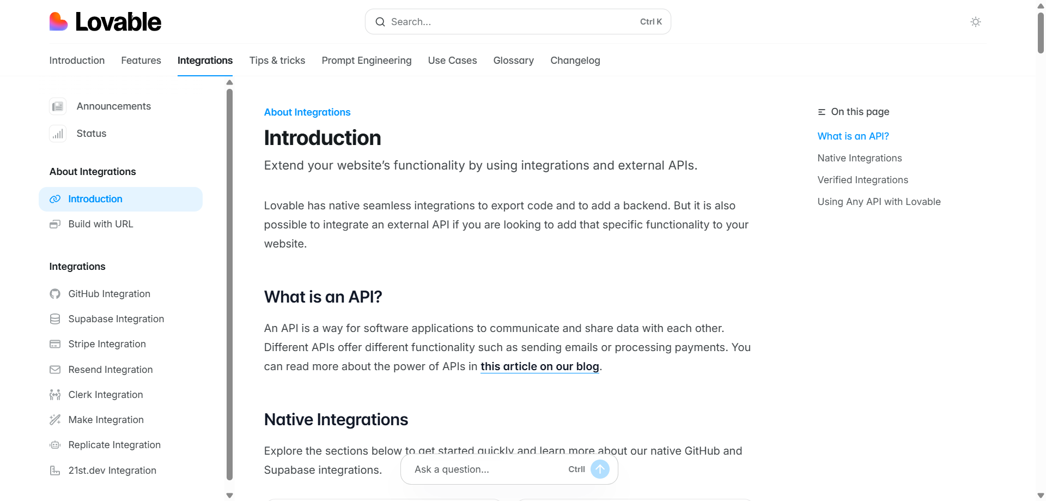Click the Resend envelope icon
This screenshot has width=1046, height=501.
click(x=55, y=370)
